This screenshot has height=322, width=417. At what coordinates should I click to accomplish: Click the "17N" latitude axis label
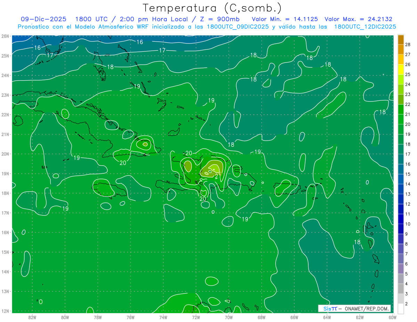pyautogui.click(x=5, y=213)
